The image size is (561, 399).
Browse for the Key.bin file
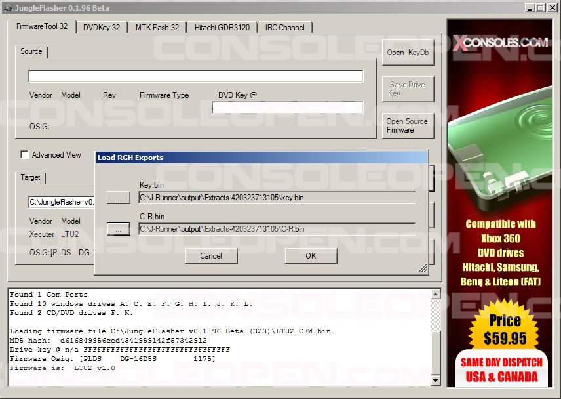point(118,198)
